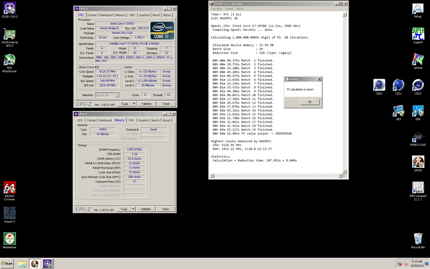The image size is (430, 269).
Task: Click the Intel Core i7 logo
Action: tap(162, 30)
